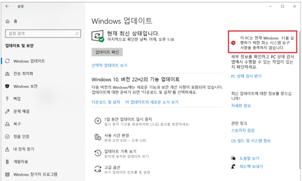The image size is (302, 181).
Task: Click the 도움말 보기 chat icon
Action: (233, 158)
